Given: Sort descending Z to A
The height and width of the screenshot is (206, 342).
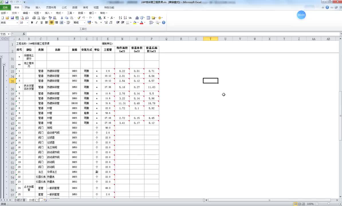Looking at the screenshot, I should coord(125,18).
